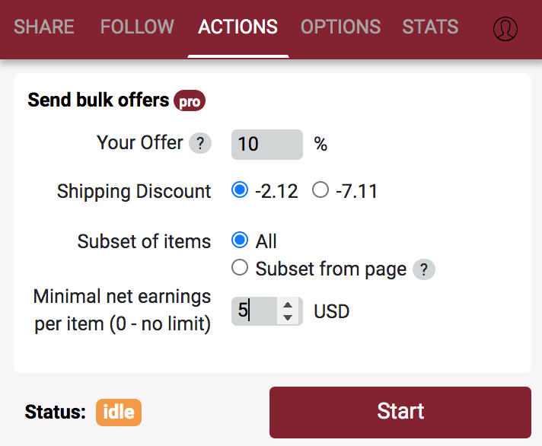542x446 pixels.
Task: Click the idle status badge
Action: pos(118,413)
